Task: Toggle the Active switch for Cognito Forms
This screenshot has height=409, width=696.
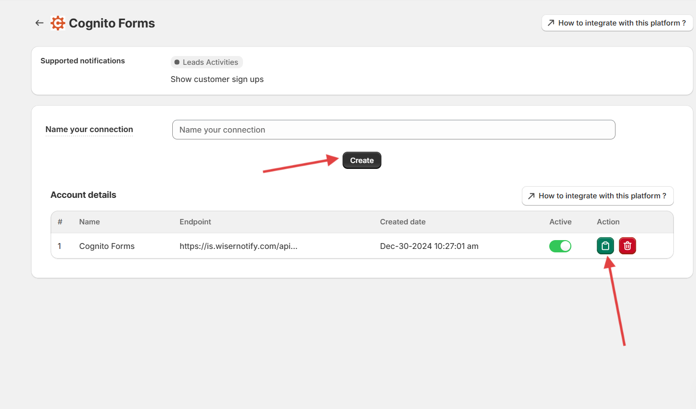Action: pos(560,246)
